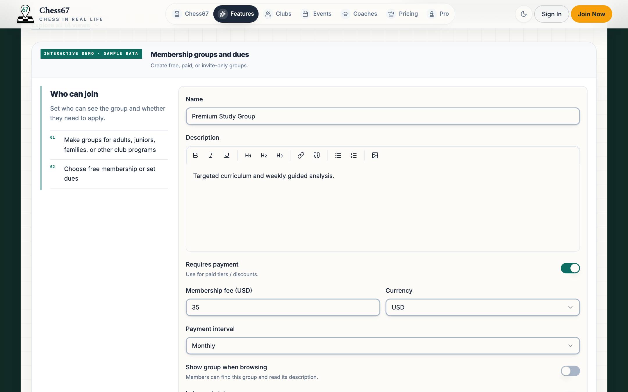The height and width of the screenshot is (392, 628).
Task: Set Heading 2 style in editor
Action: (264, 155)
